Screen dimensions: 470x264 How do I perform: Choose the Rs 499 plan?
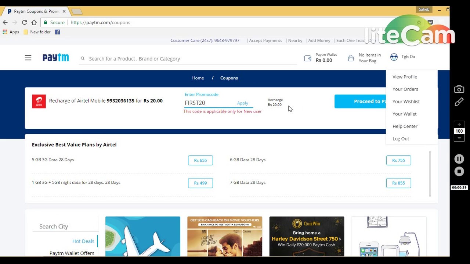click(200, 183)
